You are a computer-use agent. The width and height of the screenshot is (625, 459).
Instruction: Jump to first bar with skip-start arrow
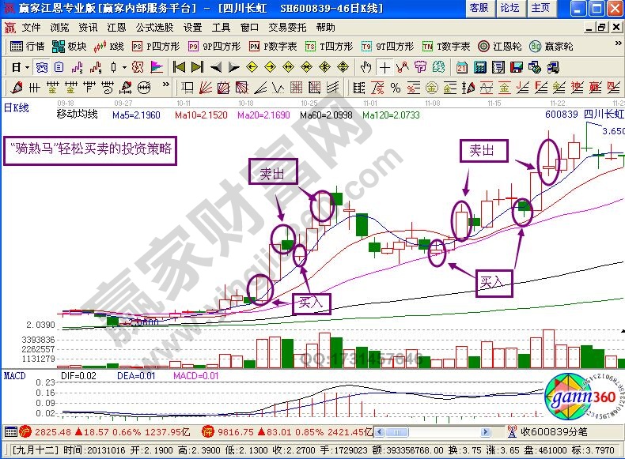(179, 67)
